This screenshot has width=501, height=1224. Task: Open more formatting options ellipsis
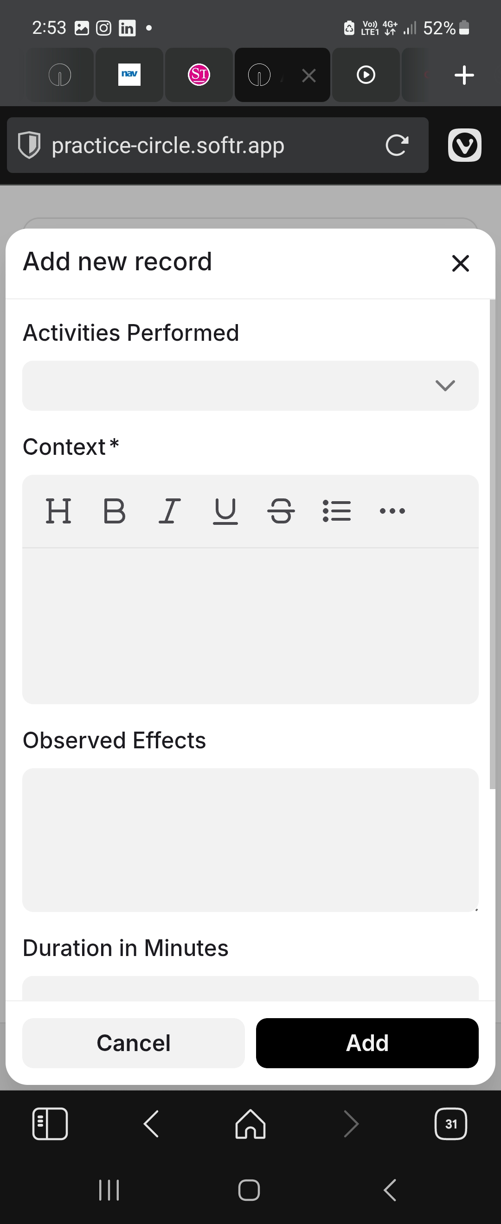coord(392,511)
